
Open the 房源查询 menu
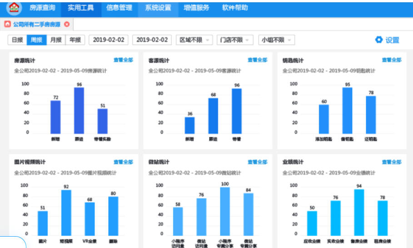click(42, 8)
